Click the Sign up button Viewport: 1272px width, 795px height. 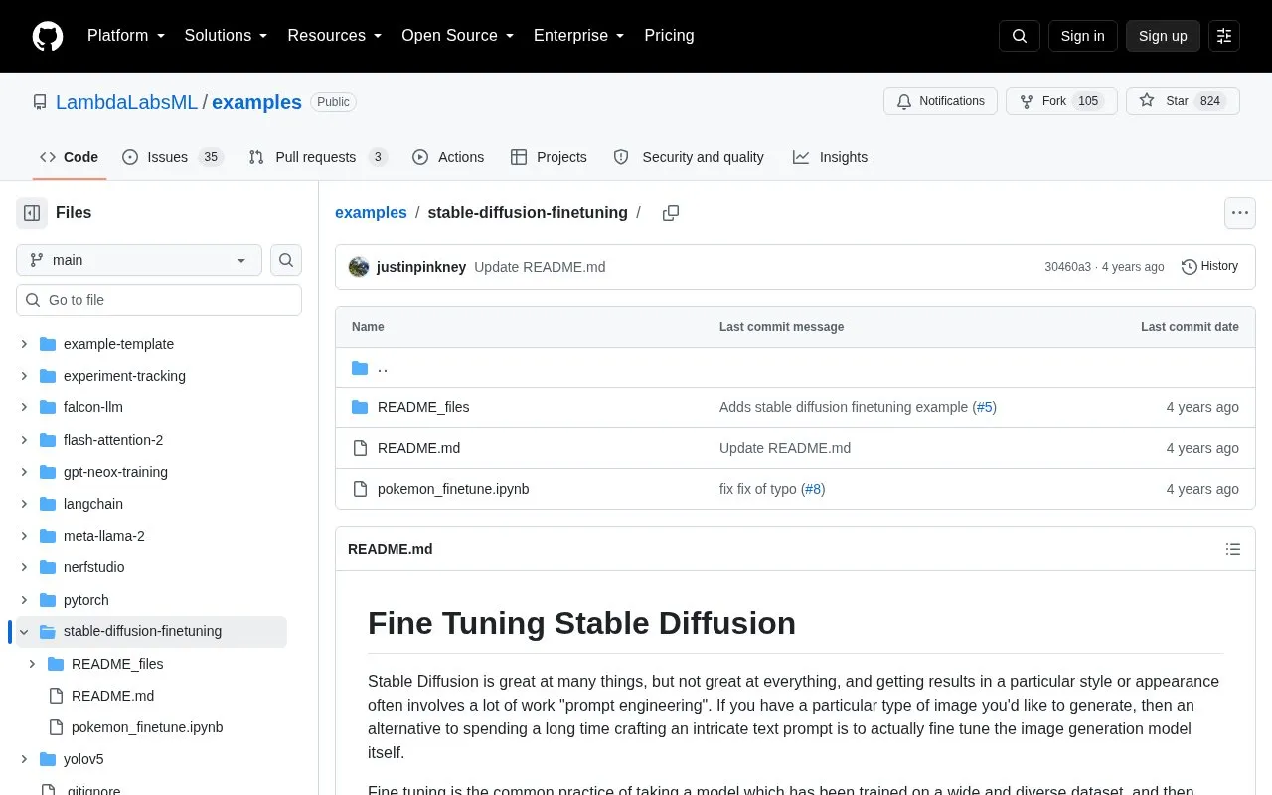1163,36
